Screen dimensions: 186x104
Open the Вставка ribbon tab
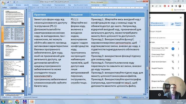[18, 5]
